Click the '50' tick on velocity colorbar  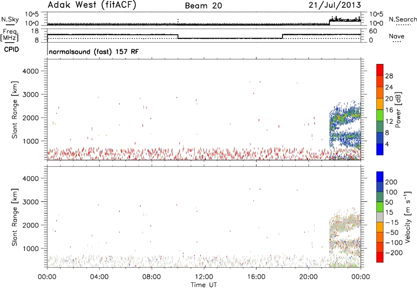tap(389, 202)
